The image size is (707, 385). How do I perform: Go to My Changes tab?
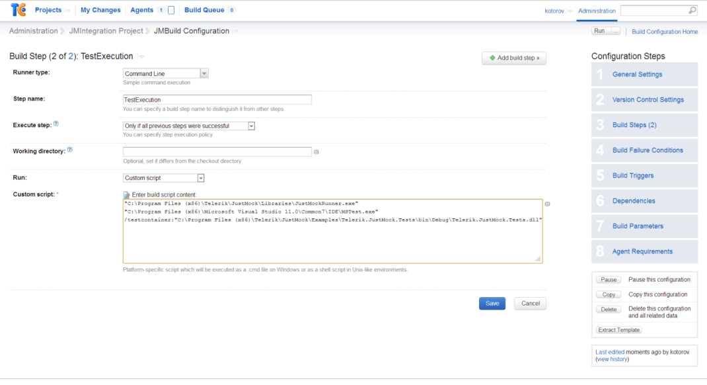[x=100, y=10]
